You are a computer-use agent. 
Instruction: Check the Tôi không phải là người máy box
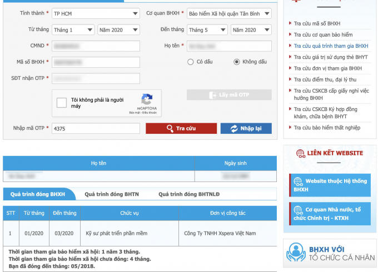click(x=62, y=103)
